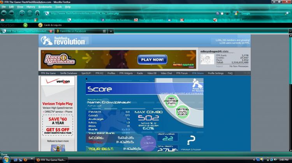This screenshot has height=163, width=292.
Task: Open the Firefox home page icon
Action: [37, 13]
